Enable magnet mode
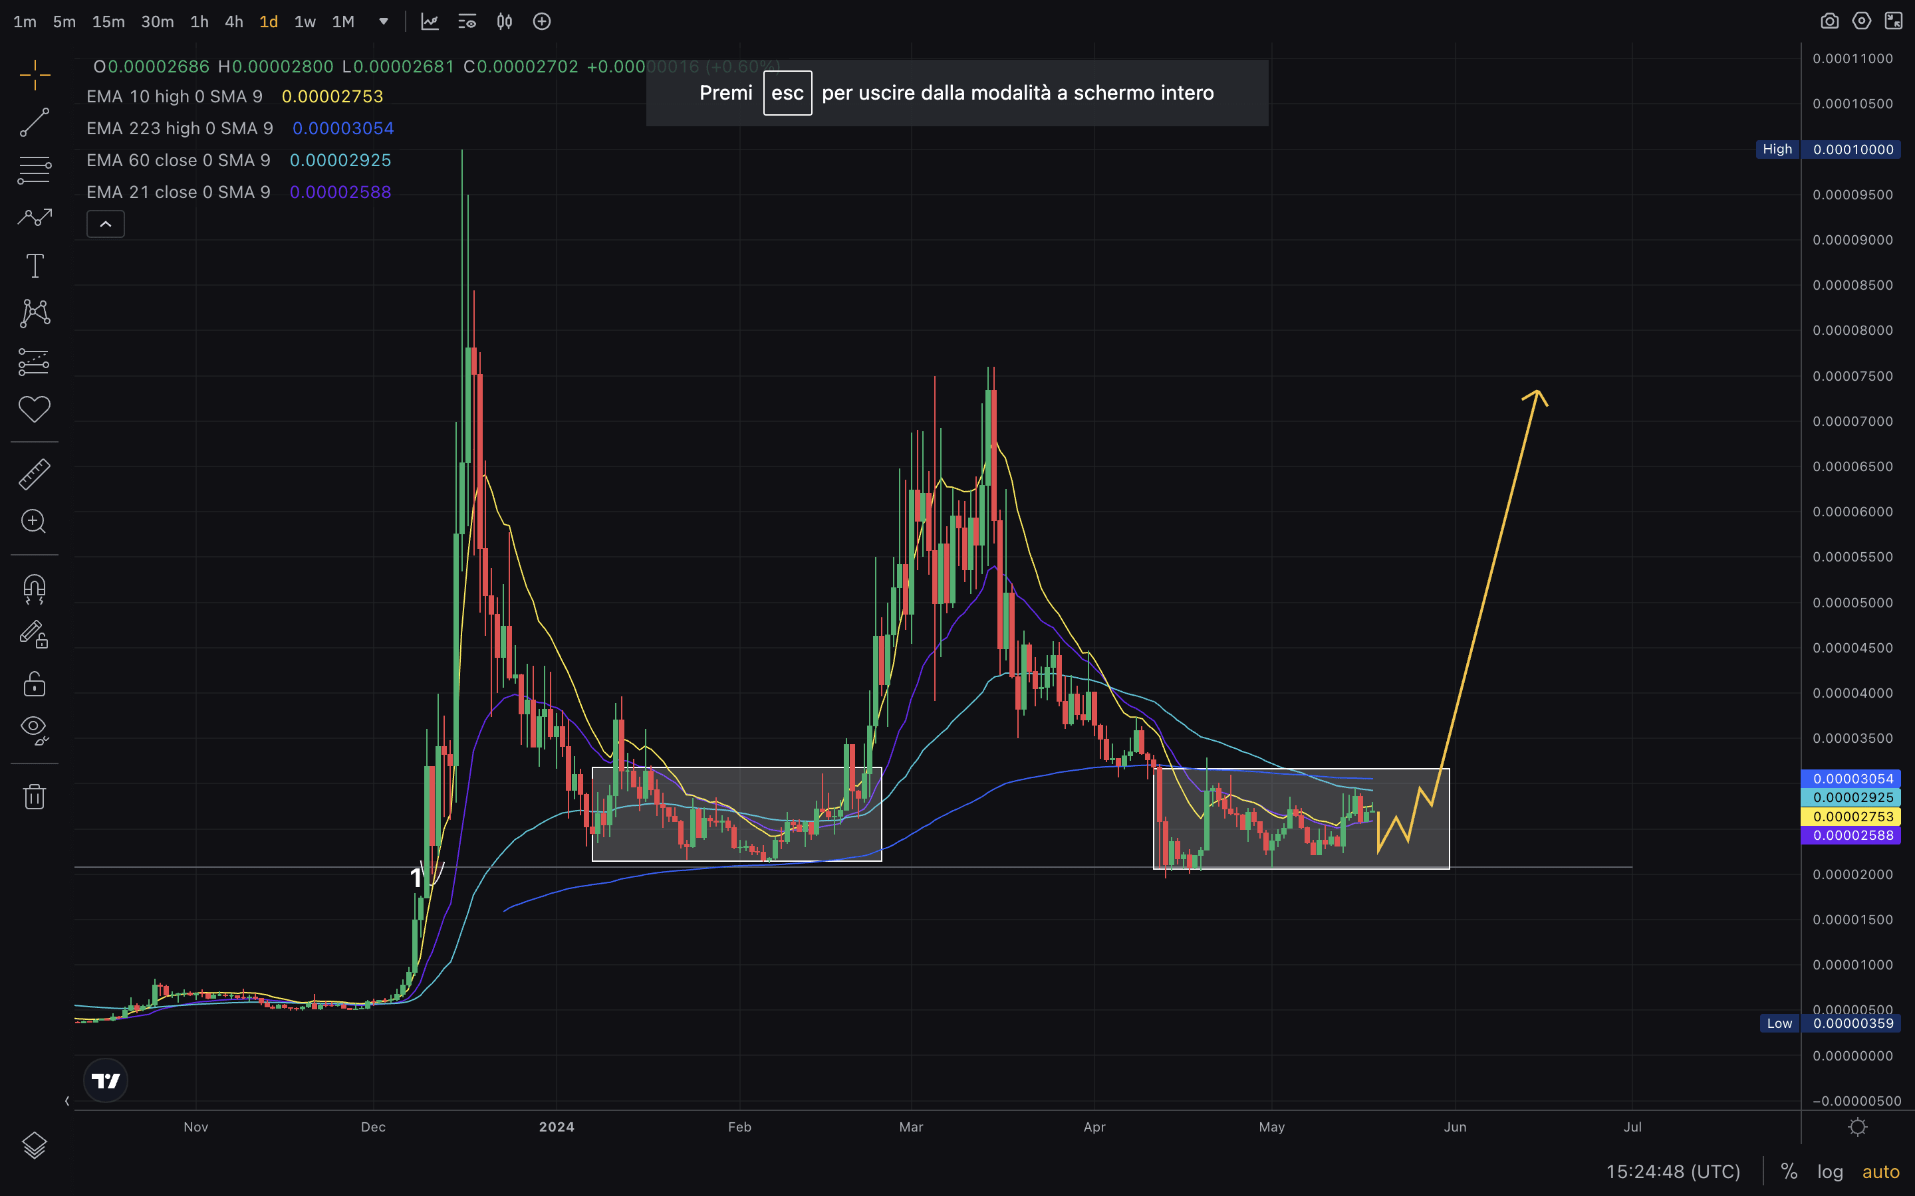Image resolution: width=1915 pixels, height=1196 pixels. (34, 589)
